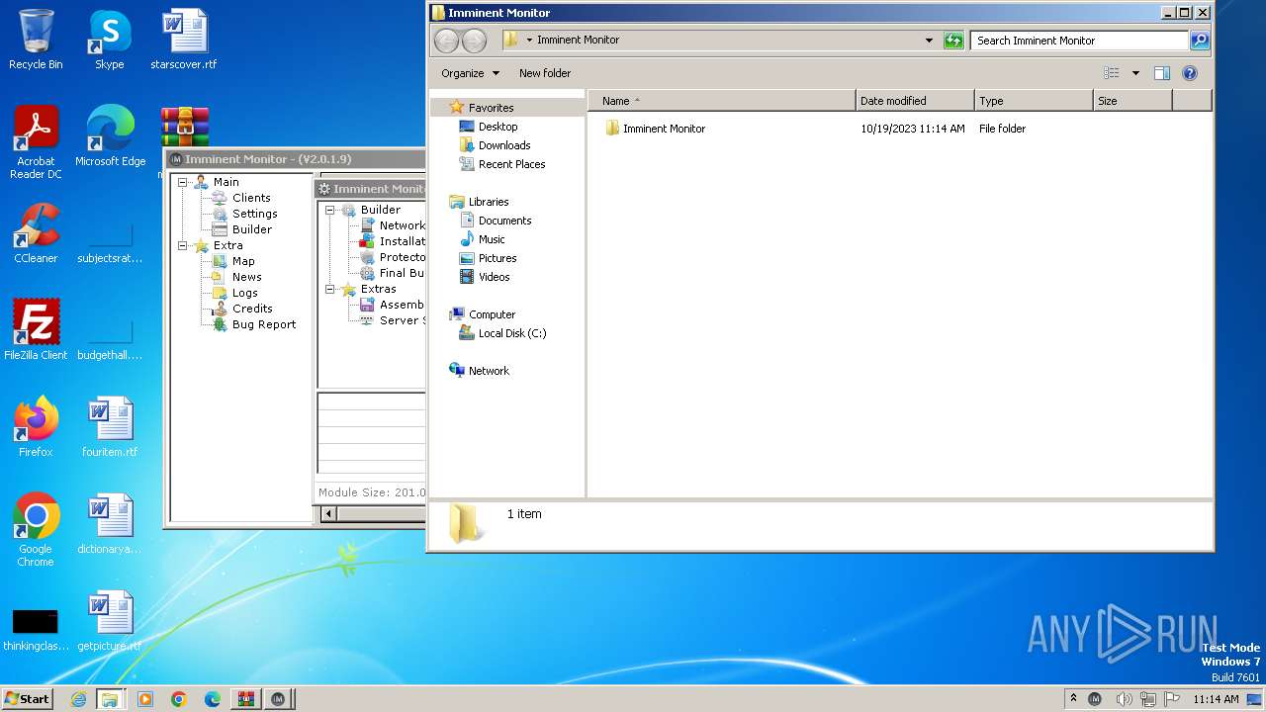The height and width of the screenshot is (712, 1266).
Task: Open Logs under Extra
Action: point(244,293)
